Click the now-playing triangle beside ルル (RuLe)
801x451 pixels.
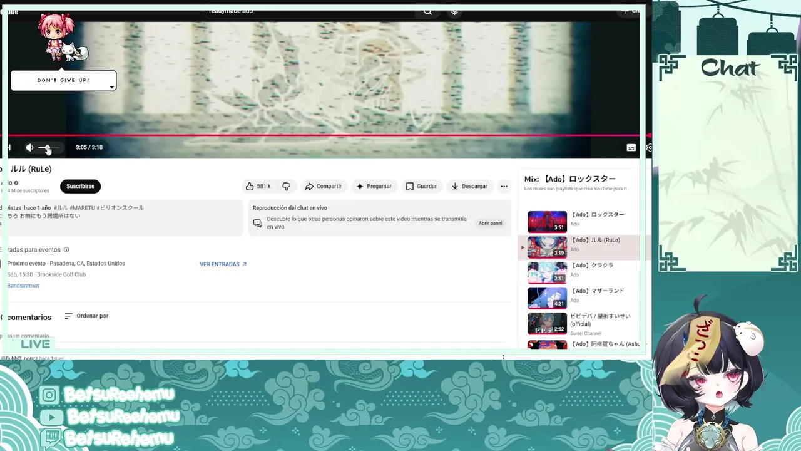523,247
